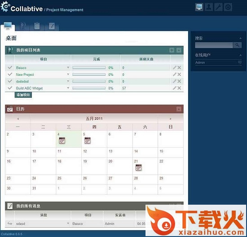Expand details arrow for Build ABC Widget
247x237 pixels.
68,88
